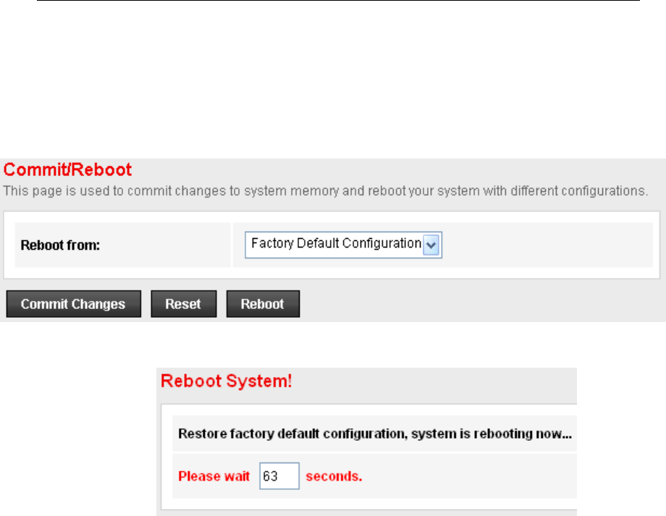Click the Commit Changes button
The height and width of the screenshot is (516, 666).
pyautogui.click(x=72, y=304)
